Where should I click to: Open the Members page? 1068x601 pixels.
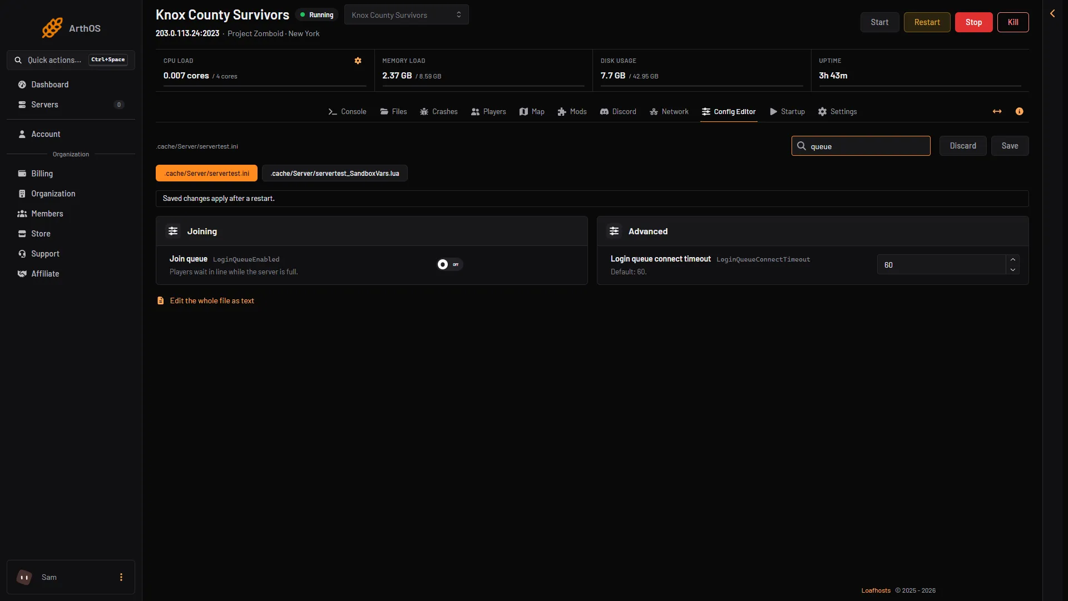[x=71, y=214]
